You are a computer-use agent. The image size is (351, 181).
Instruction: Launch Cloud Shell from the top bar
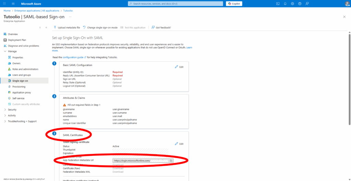click(x=278, y=3)
